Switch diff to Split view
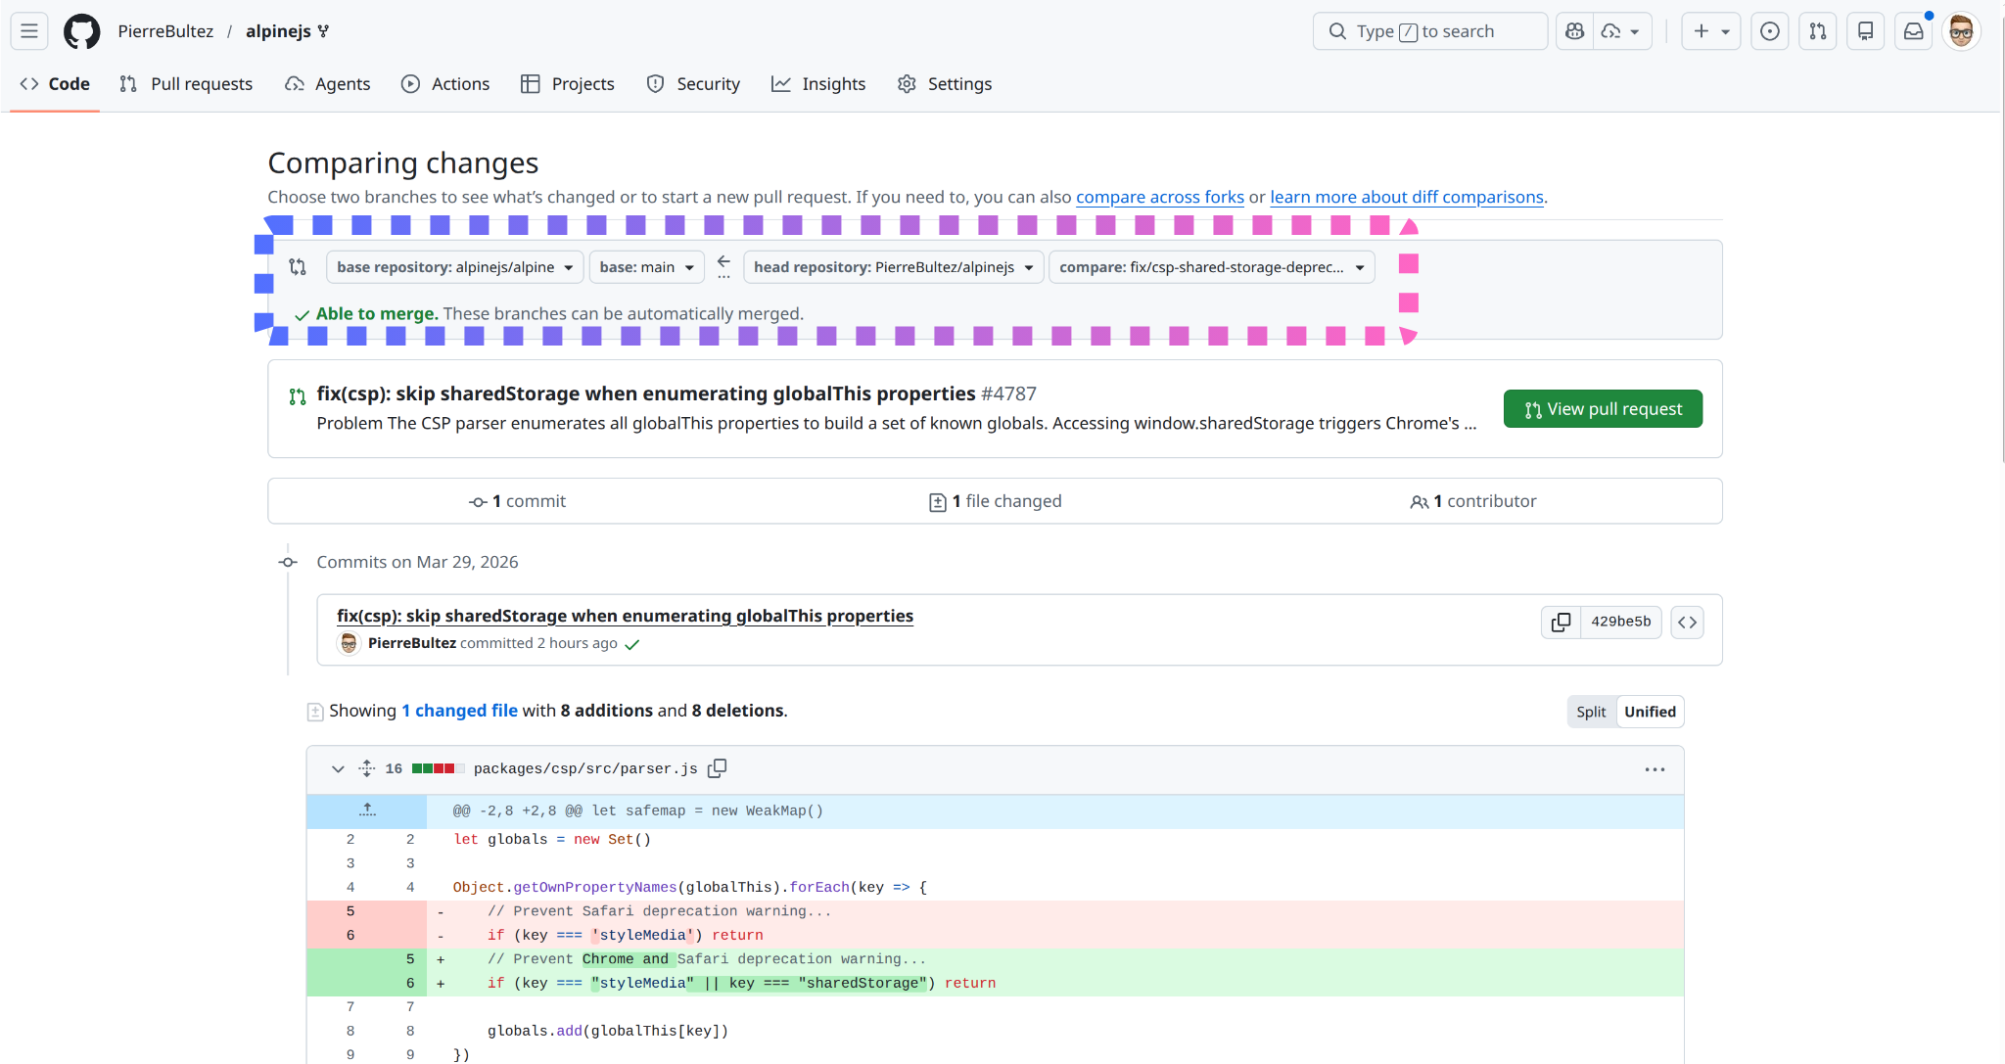The width and height of the screenshot is (2005, 1064). point(1591,712)
